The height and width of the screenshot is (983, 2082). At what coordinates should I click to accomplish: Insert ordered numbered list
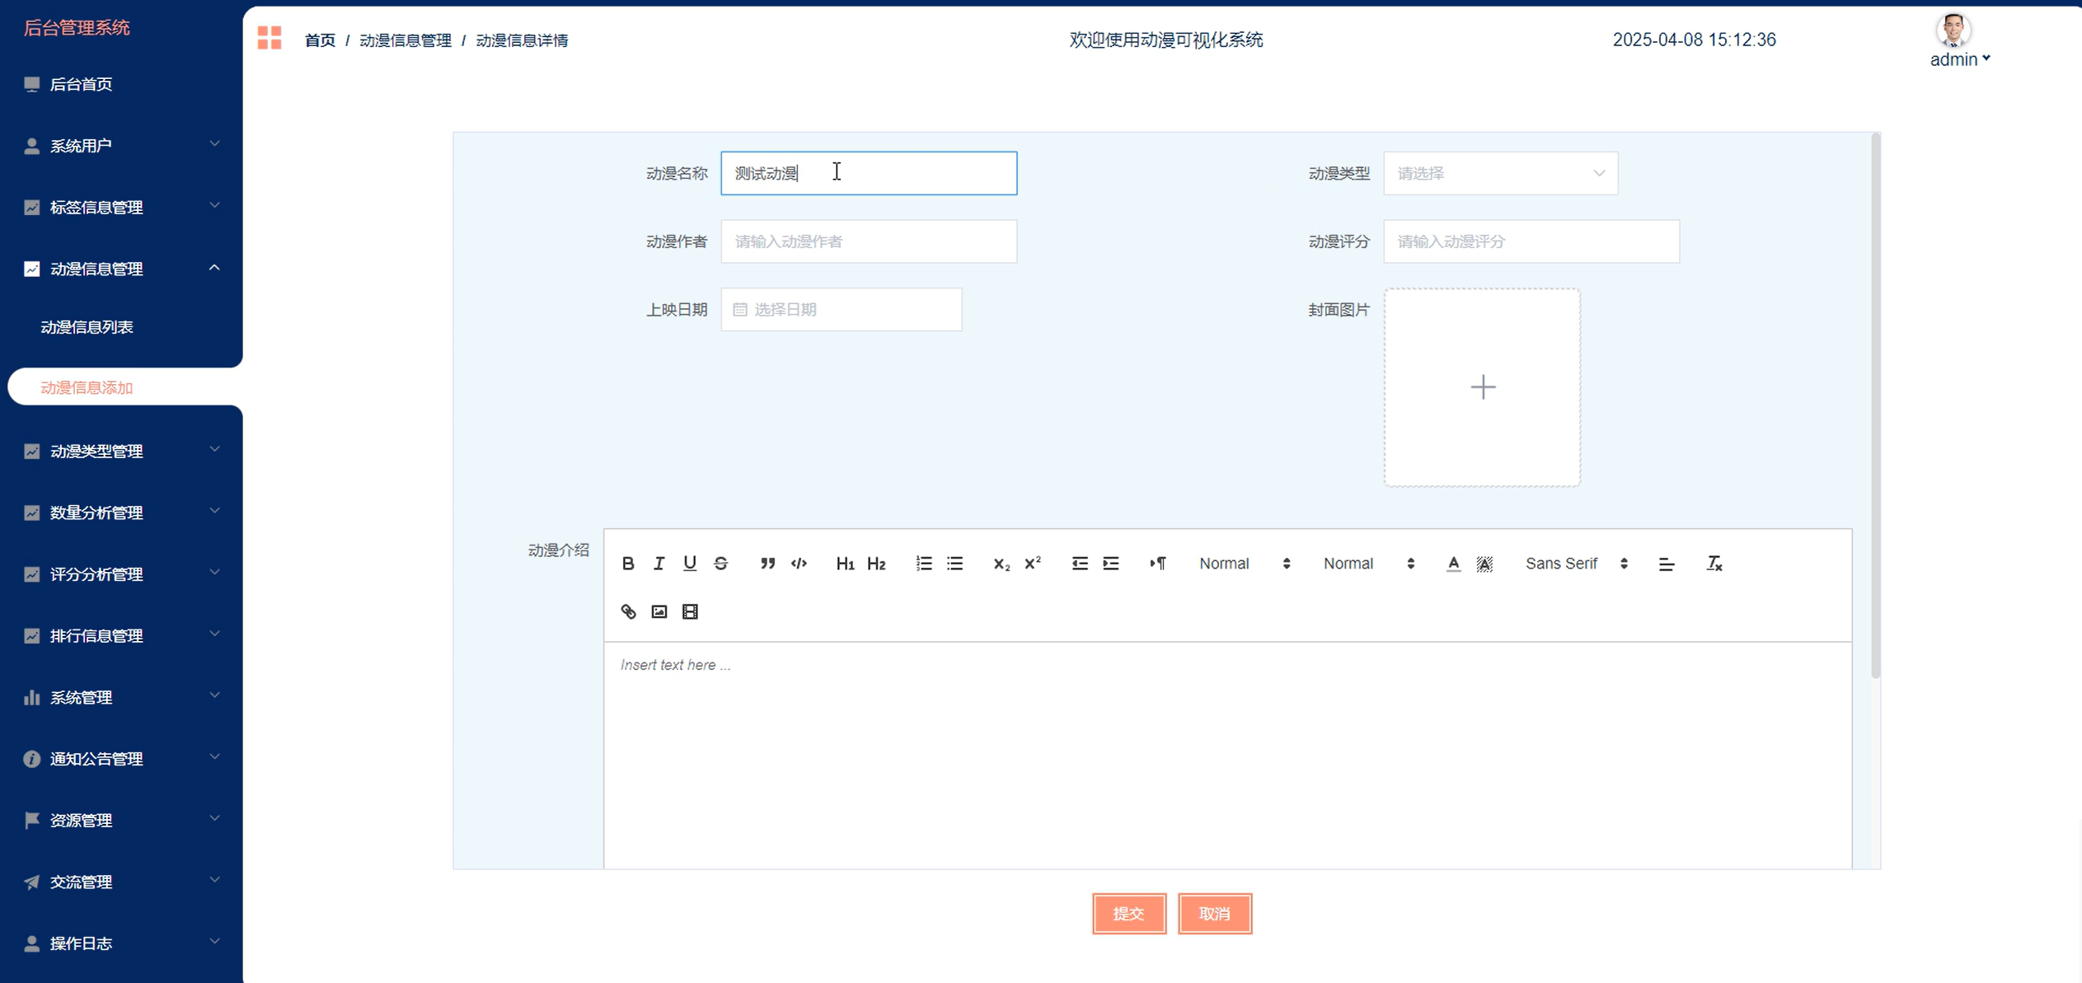pos(923,564)
